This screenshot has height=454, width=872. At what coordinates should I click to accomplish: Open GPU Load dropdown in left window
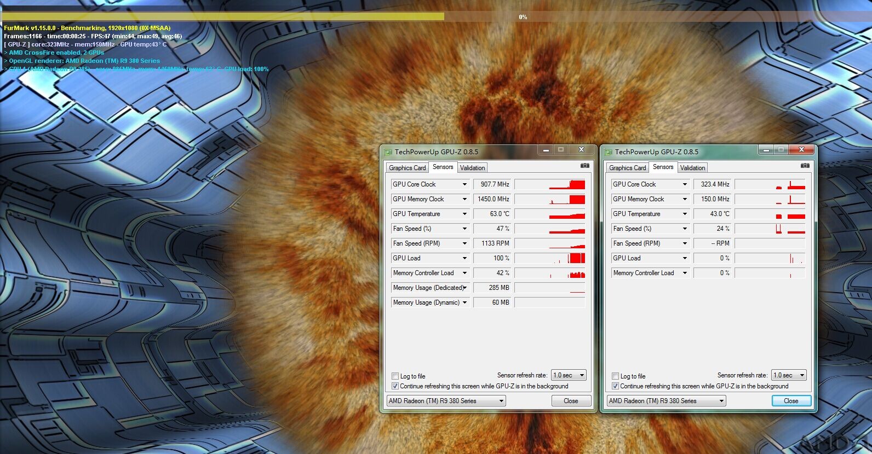[464, 258]
